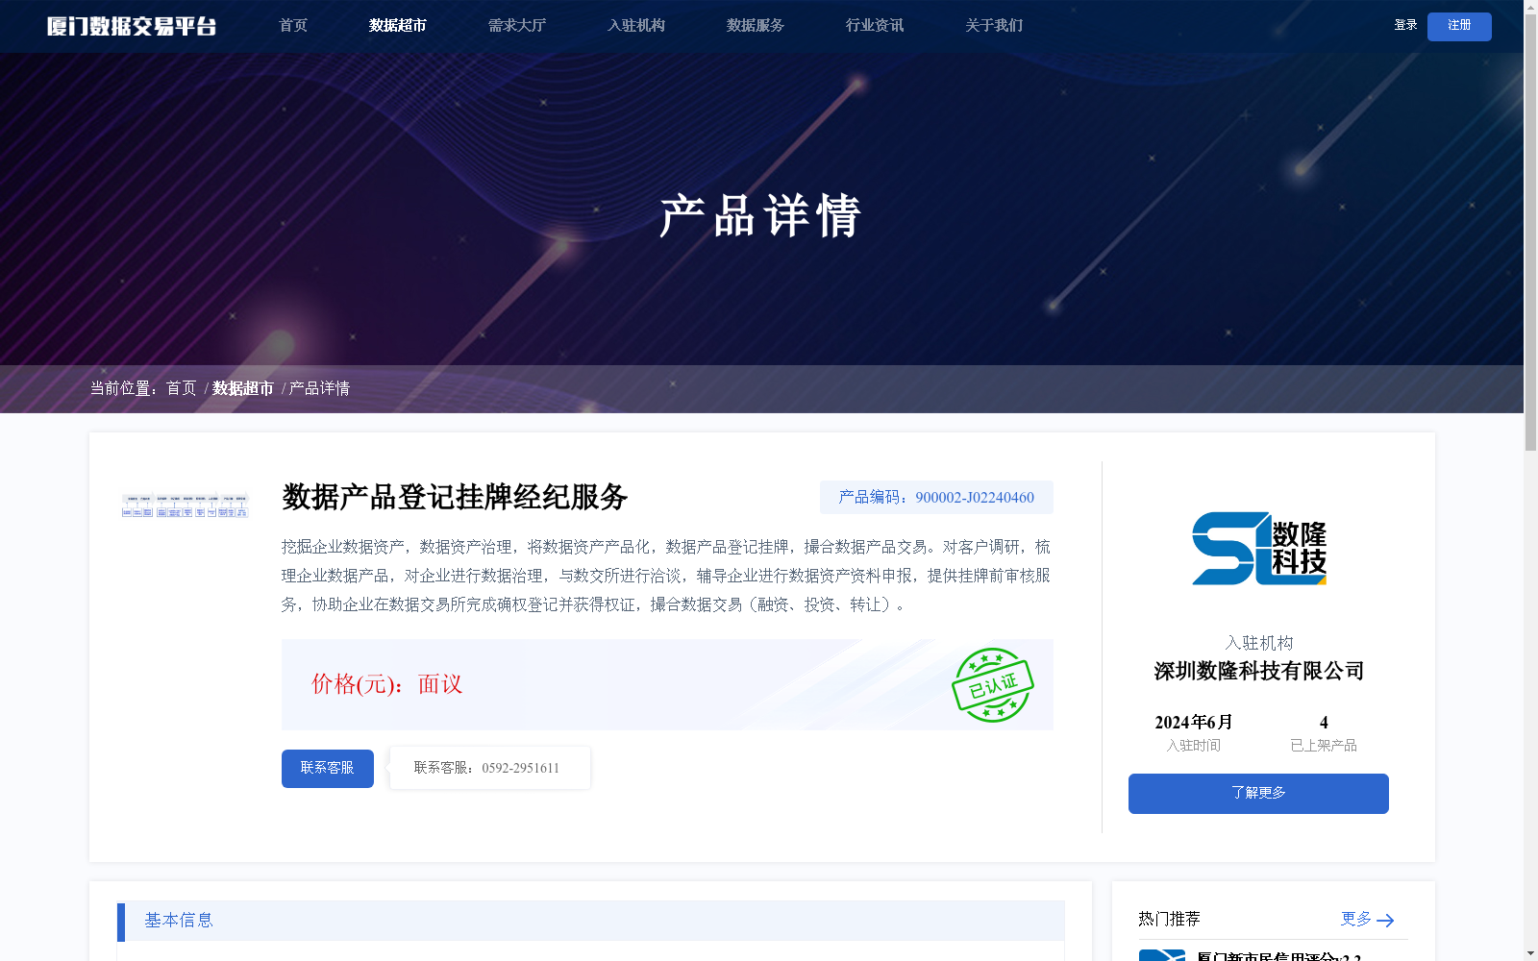
Task: Click the green 已认证 stamp icon
Action: [993, 685]
